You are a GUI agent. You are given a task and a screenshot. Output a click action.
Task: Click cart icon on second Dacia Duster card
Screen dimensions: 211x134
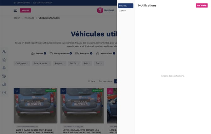[x=63, y=91]
